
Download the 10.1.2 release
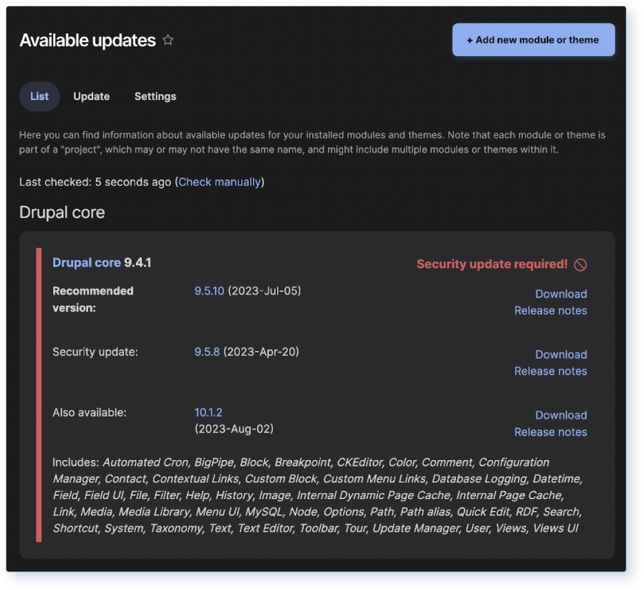[x=561, y=415]
